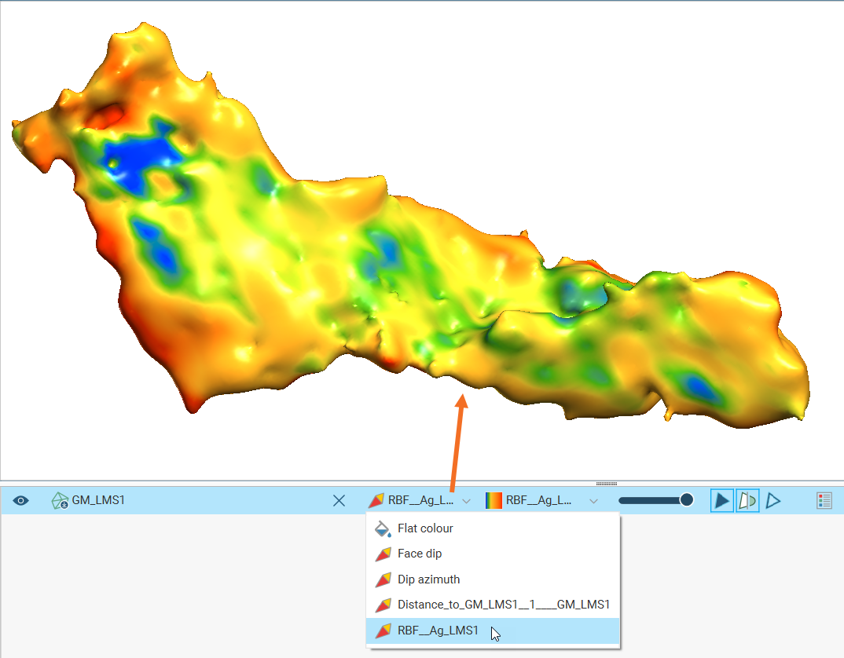This screenshot has width=844, height=658.
Task: Toggle visibility eye for GM_LMS1
Action: click(x=21, y=500)
